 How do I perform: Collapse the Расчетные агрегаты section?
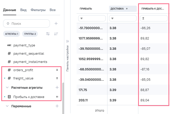7,88
